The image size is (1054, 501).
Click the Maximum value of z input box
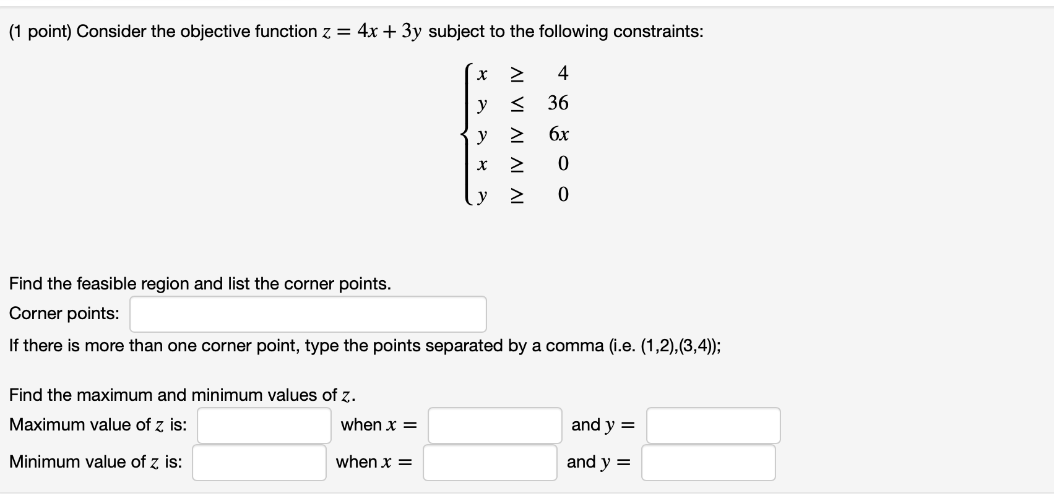click(x=263, y=425)
